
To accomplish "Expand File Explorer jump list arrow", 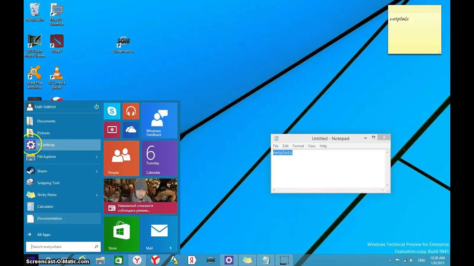I will (x=97, y=157).
